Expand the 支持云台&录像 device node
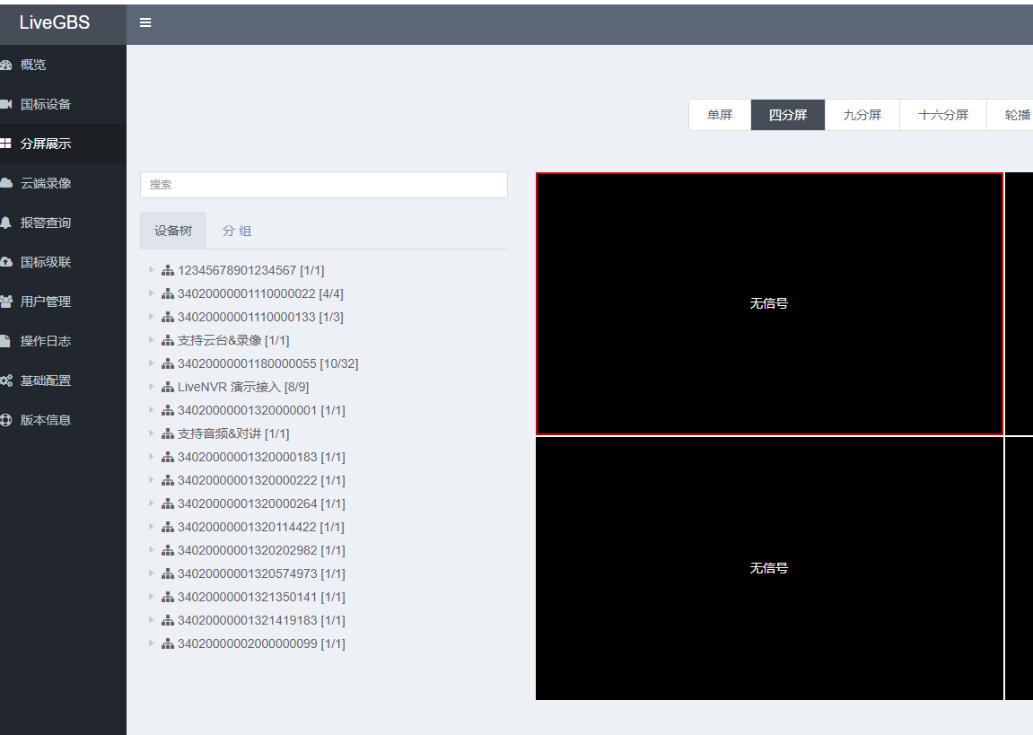The width and height of the screenshot is (1033, 735). click(152, 340)
